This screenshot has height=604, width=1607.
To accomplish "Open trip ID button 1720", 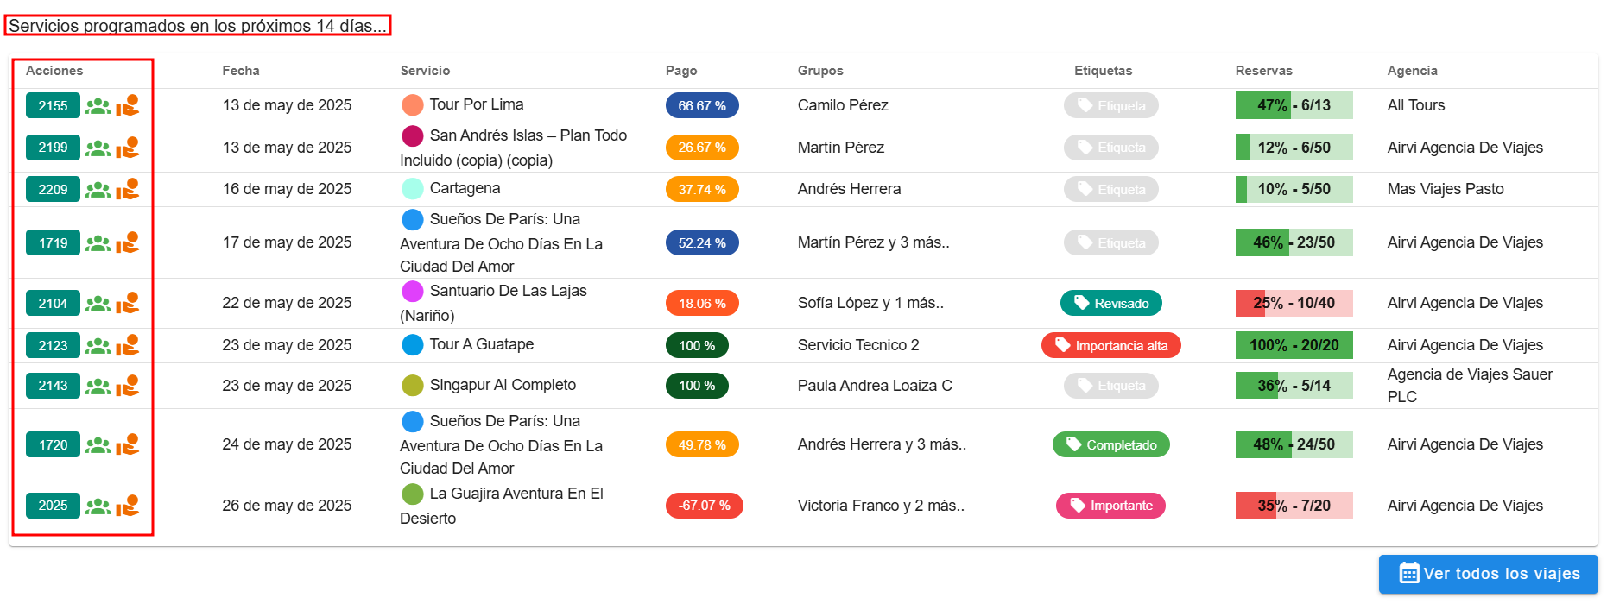I will pyautogui.click(x=53, y=445).
